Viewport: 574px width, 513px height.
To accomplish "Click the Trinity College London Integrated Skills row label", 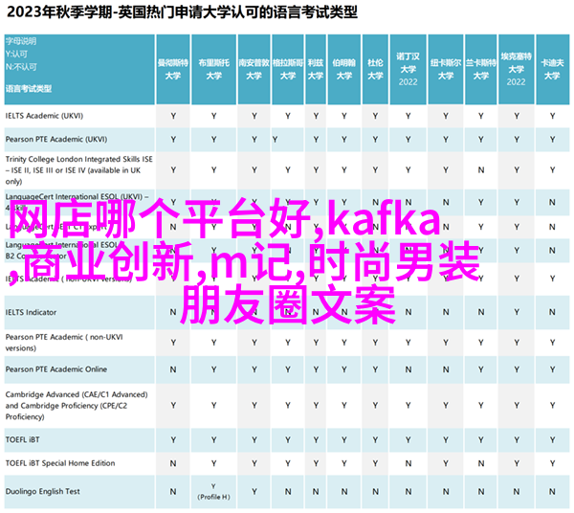I will coord(78,170).
